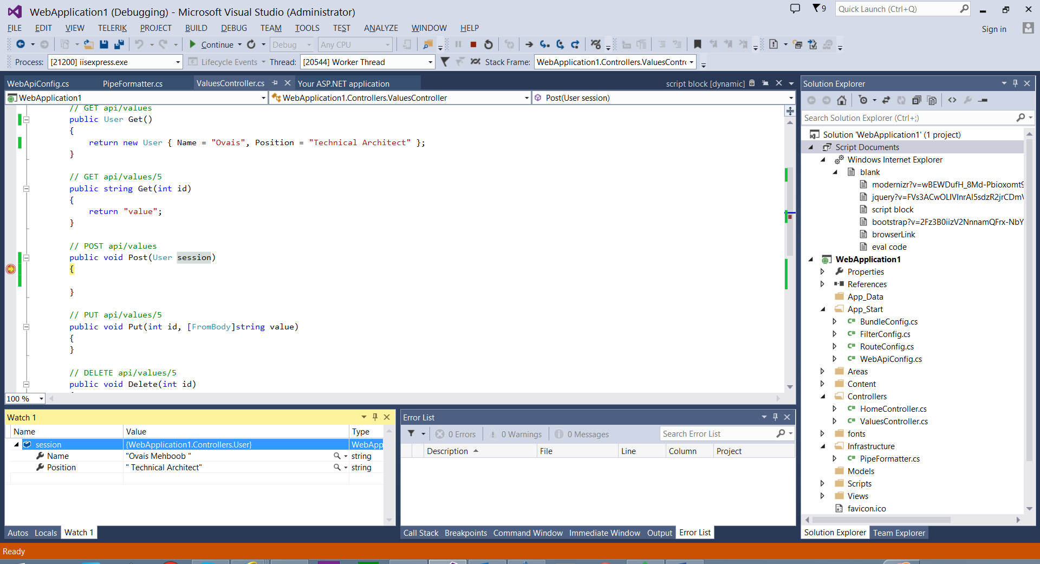Collapse the session row in Watch 1
This screenshot has height=564, width=1040.
[x=16, y=444]
